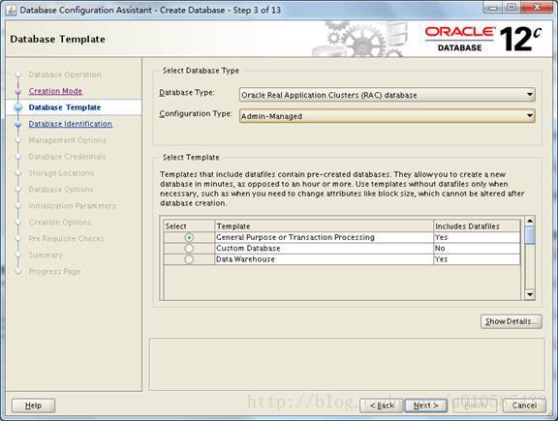Click the 'Data Warehouse' template name
Screen dimensions: 558x421
pyautogui.click(x=245, y=259)
